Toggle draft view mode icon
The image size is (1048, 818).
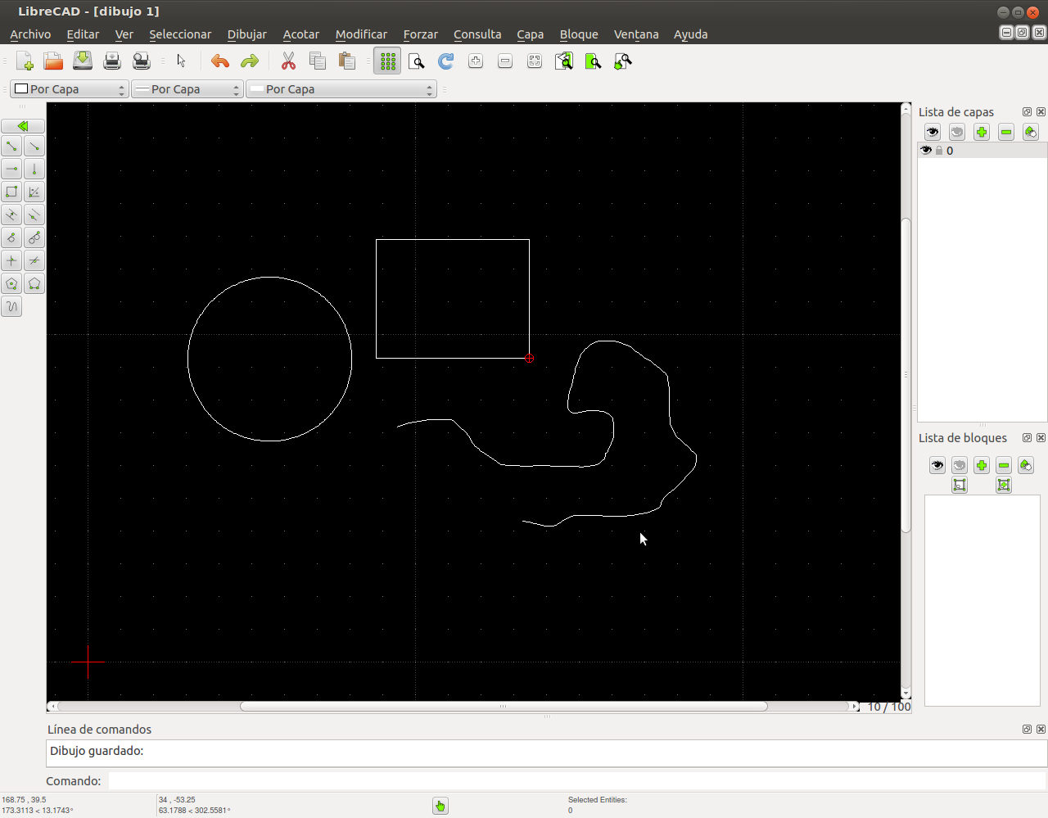point(417,61)
